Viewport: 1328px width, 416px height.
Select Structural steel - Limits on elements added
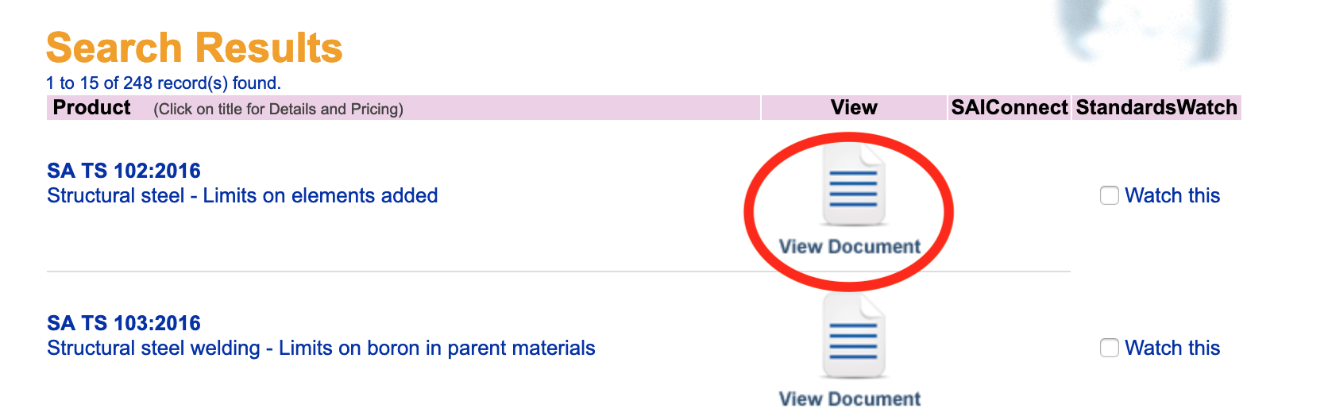click(x=242, y=195)
